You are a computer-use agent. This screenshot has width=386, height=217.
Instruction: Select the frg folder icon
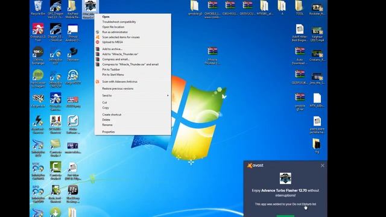click(x=317, y=146)
